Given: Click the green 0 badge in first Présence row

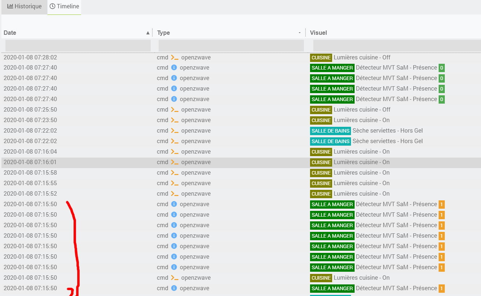Looking at the screenshot, I should coord(442,68).
